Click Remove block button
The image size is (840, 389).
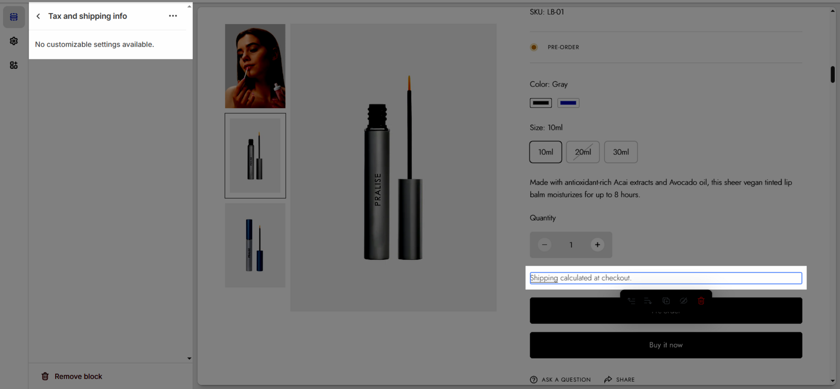(72, 376)
